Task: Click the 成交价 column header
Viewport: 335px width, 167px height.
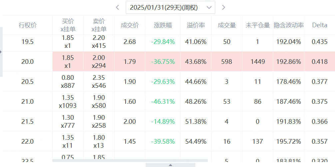Action: (130, 25)
